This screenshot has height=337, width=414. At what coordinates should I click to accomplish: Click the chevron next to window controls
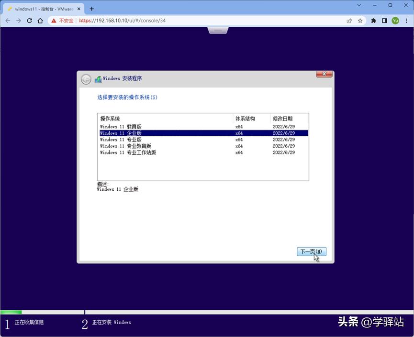point(359,5)
